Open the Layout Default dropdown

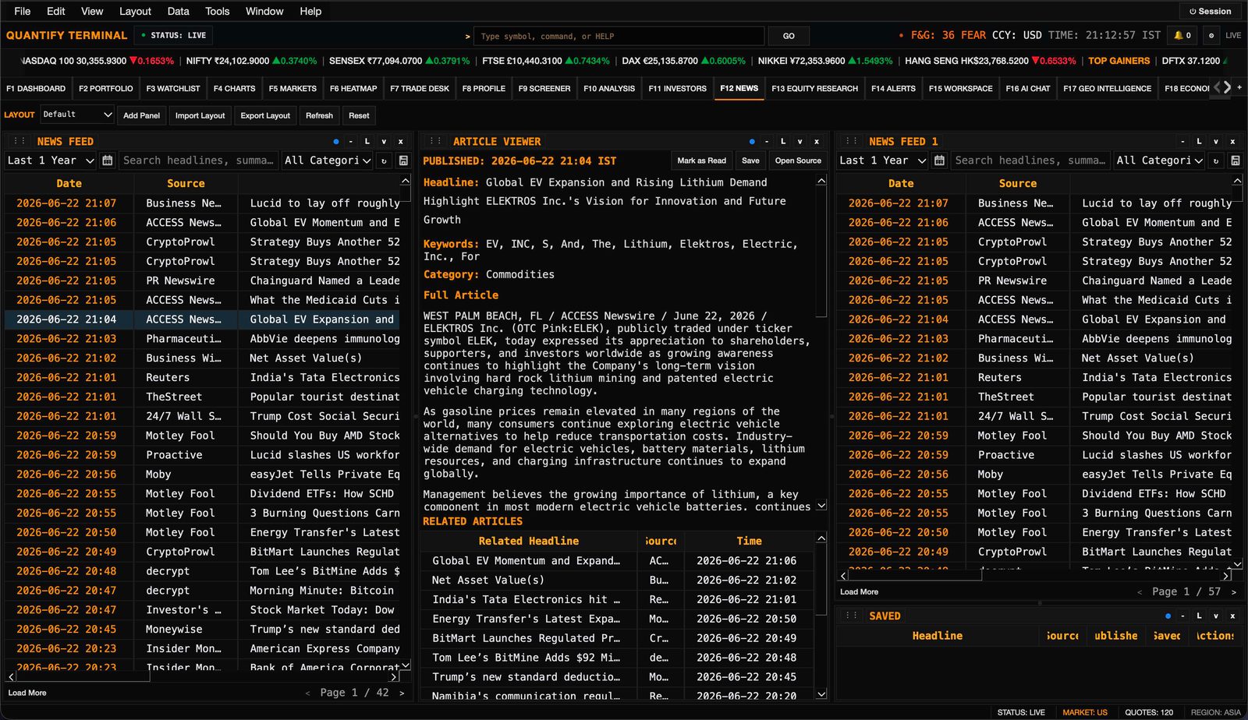pyautogui.click(x=77, y=115)
